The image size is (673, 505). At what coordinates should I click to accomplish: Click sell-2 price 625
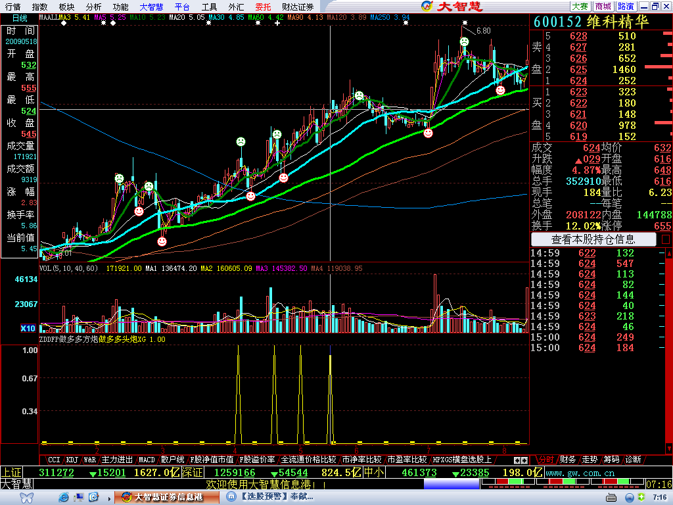coord(578,70)
